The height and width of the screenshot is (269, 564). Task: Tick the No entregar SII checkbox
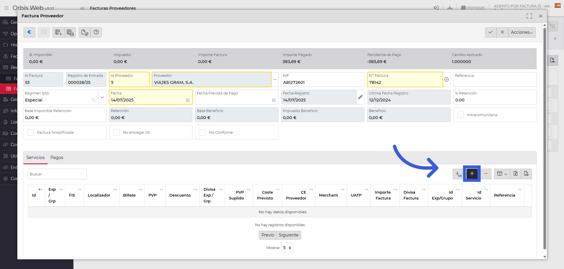tap(116, 132)
